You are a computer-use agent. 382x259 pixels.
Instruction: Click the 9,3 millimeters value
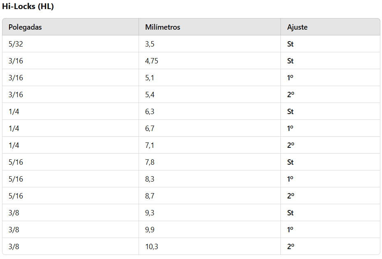[150, 213]
